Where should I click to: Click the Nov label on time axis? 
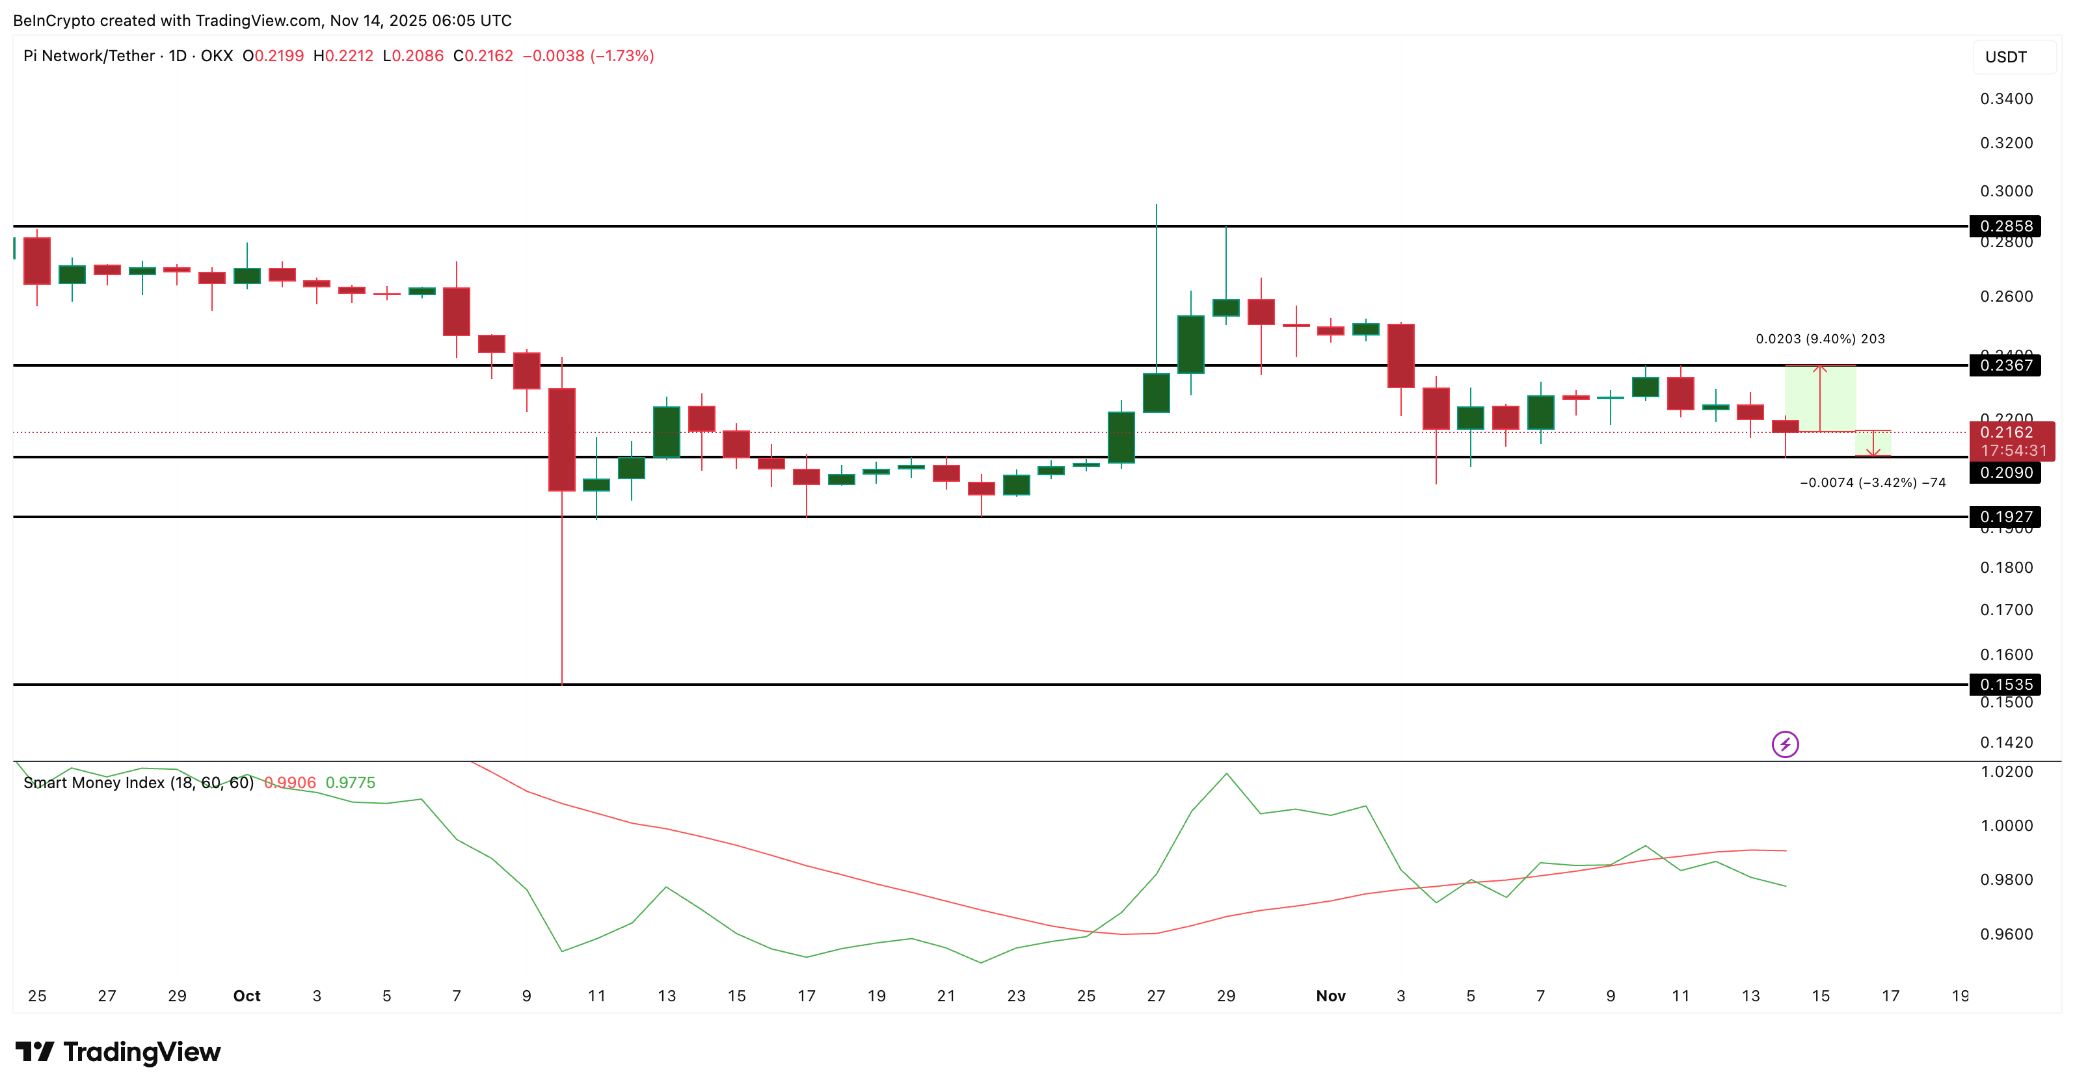tap(1331, 996)
